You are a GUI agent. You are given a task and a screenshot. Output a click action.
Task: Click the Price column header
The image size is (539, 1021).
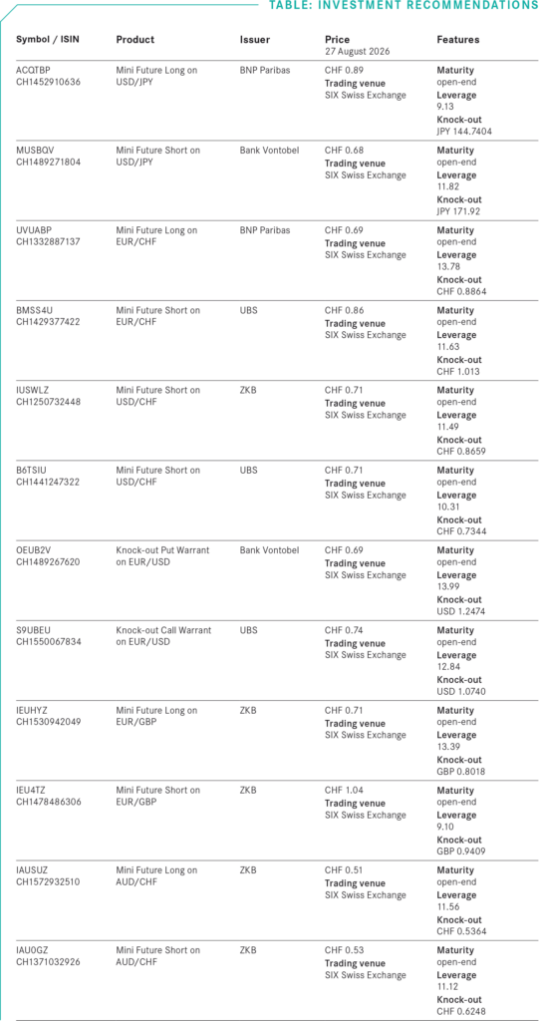click(337, 40)
